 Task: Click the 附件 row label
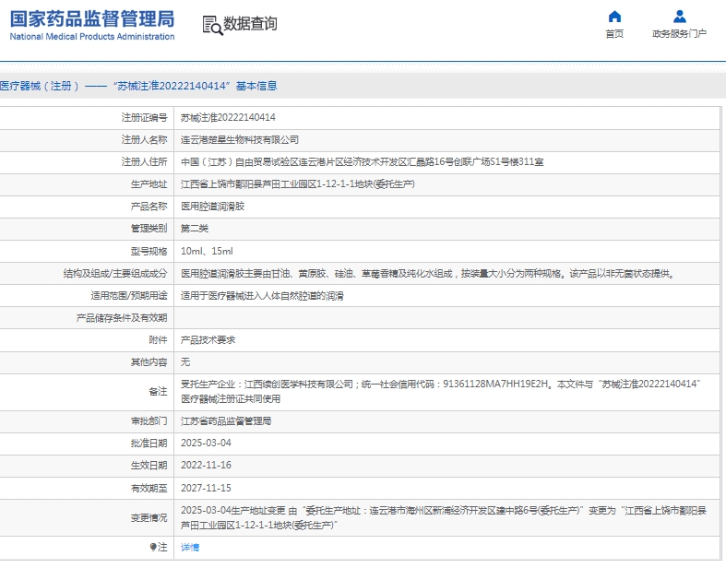pos(158,340)
